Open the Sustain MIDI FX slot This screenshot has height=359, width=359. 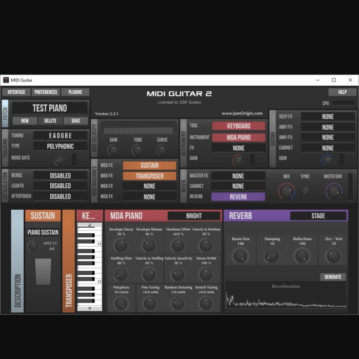(x=150, y=165)
